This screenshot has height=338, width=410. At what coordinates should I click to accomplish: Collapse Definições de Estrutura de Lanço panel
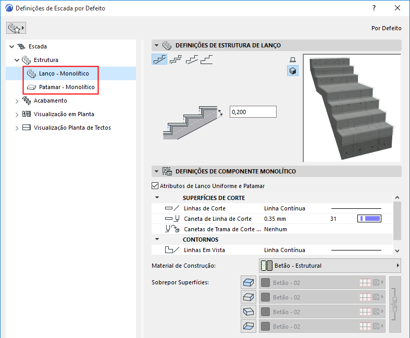point(156,45)
